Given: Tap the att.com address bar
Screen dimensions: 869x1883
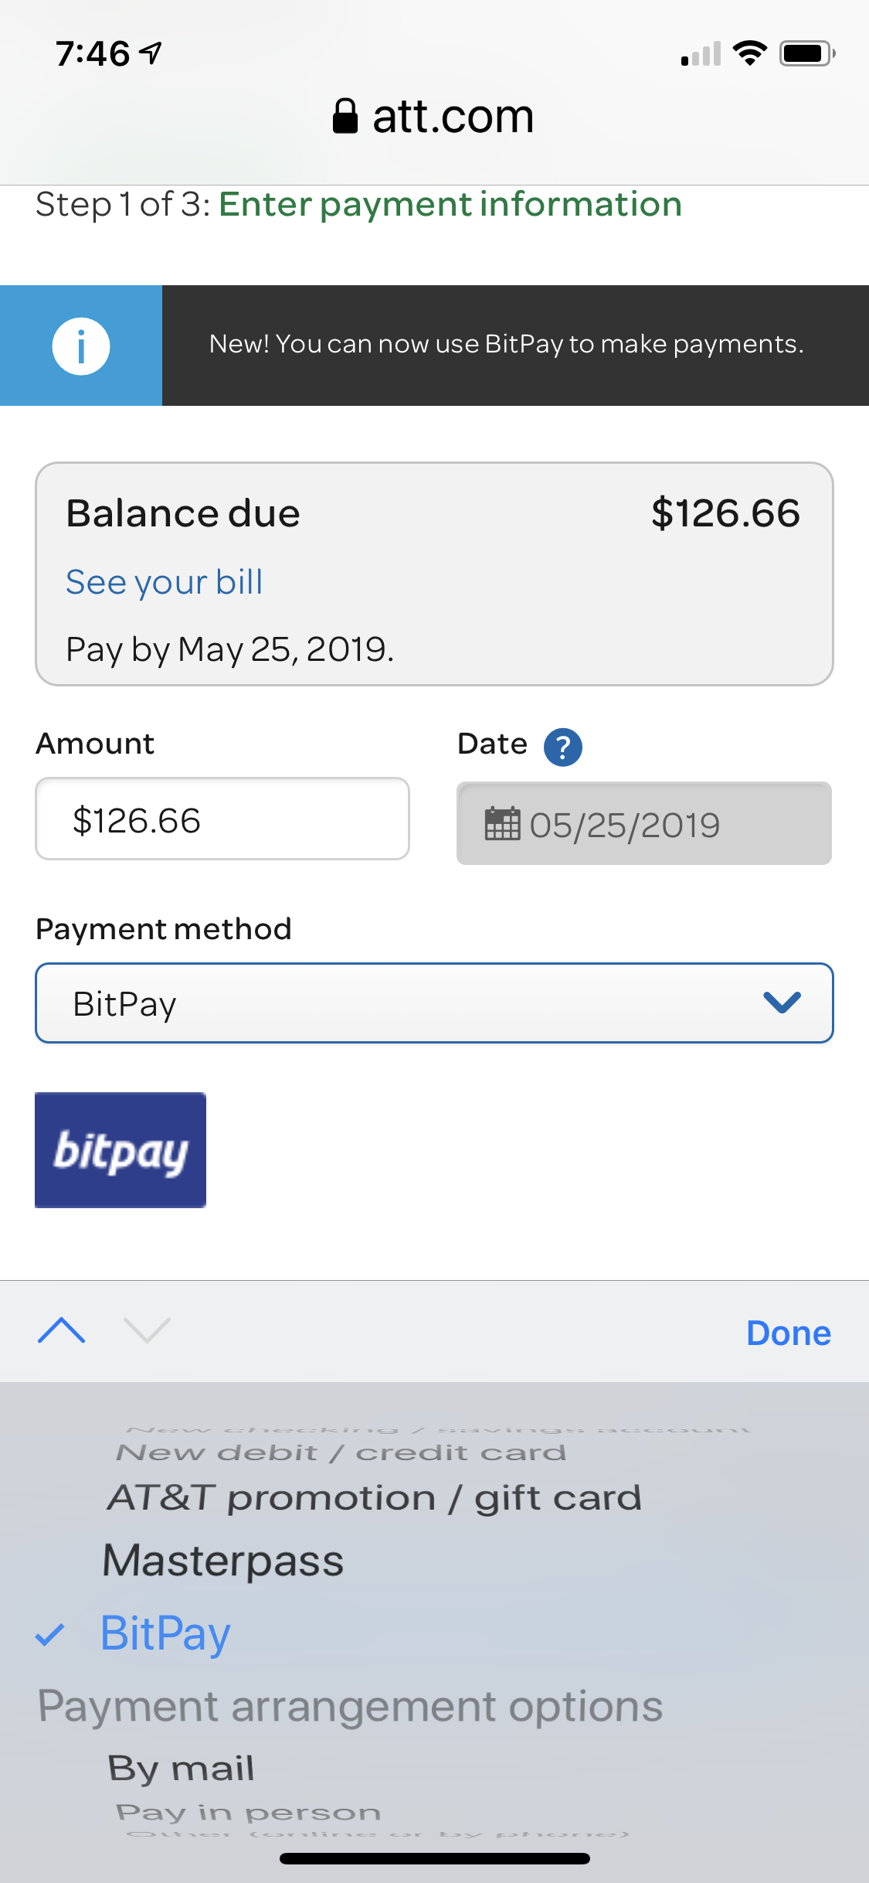Looking at the screenshot, I should 434,117.
